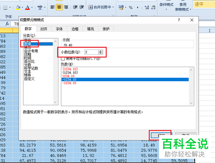Screen dimensions: 215x163
Task: Open the borders dropdown arrow
Action: (x=10, y=7)
